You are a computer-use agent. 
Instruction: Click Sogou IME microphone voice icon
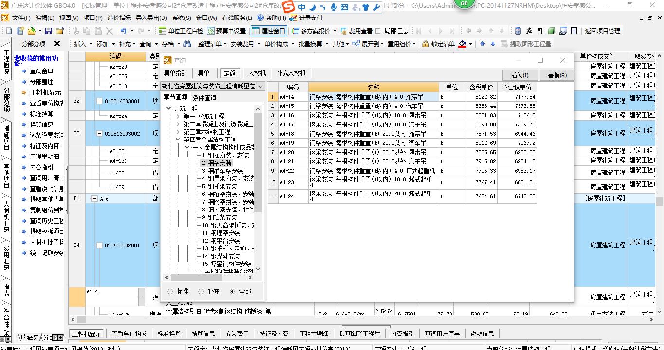(x=334, y=7)
